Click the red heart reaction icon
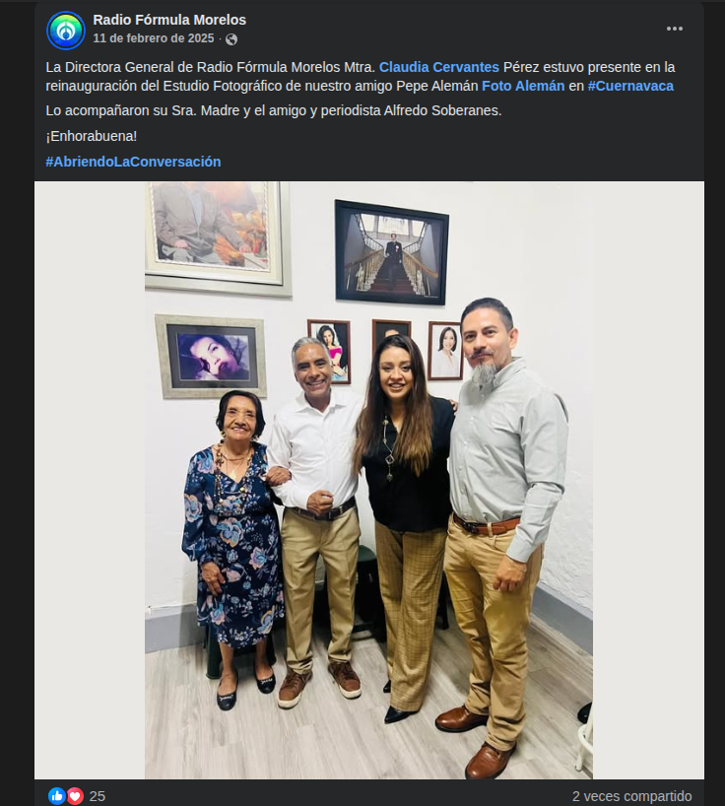The image size is (725, 806). coord(75,796)
